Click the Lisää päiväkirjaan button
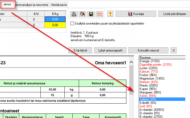Viewport: 190px width, 118px height. coord(174,14)
